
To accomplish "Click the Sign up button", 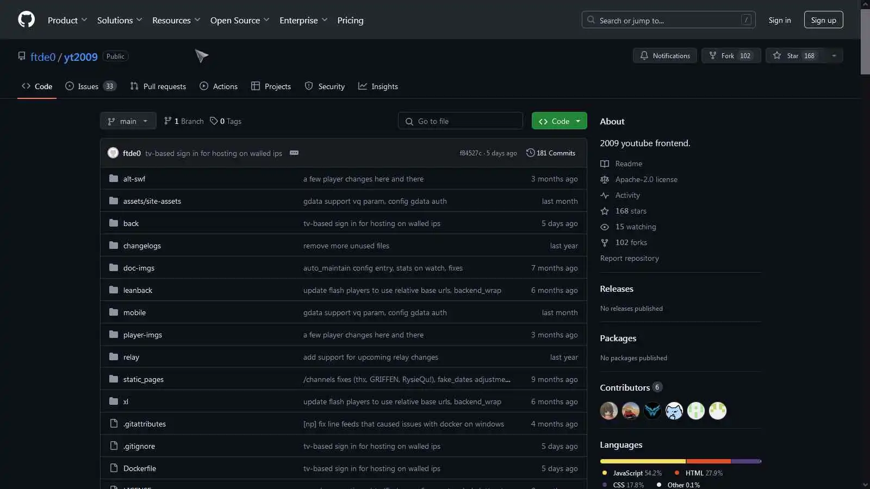I will click(x=824, y=20).
